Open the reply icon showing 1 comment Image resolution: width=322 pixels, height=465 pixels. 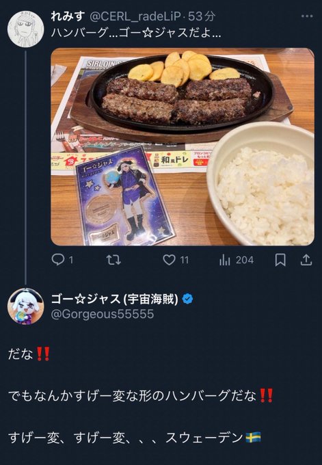coord(58,259)
